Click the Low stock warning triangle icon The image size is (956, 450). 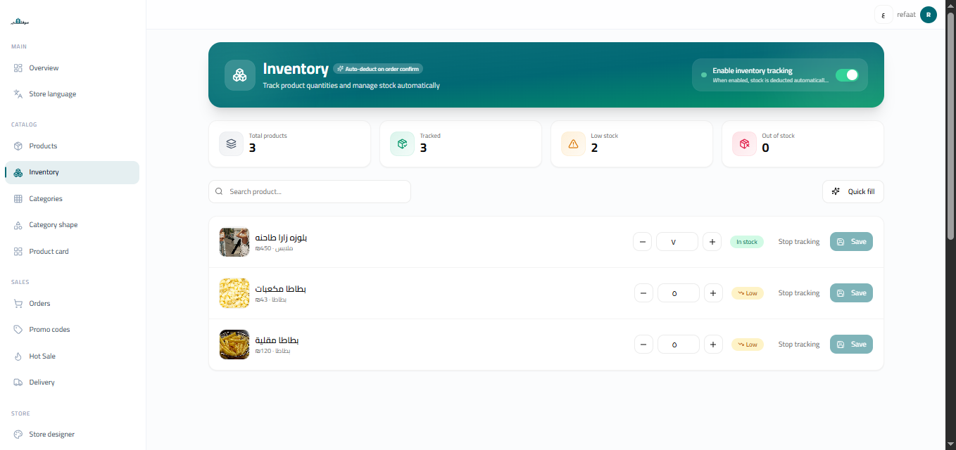click(x=573, y=144)
